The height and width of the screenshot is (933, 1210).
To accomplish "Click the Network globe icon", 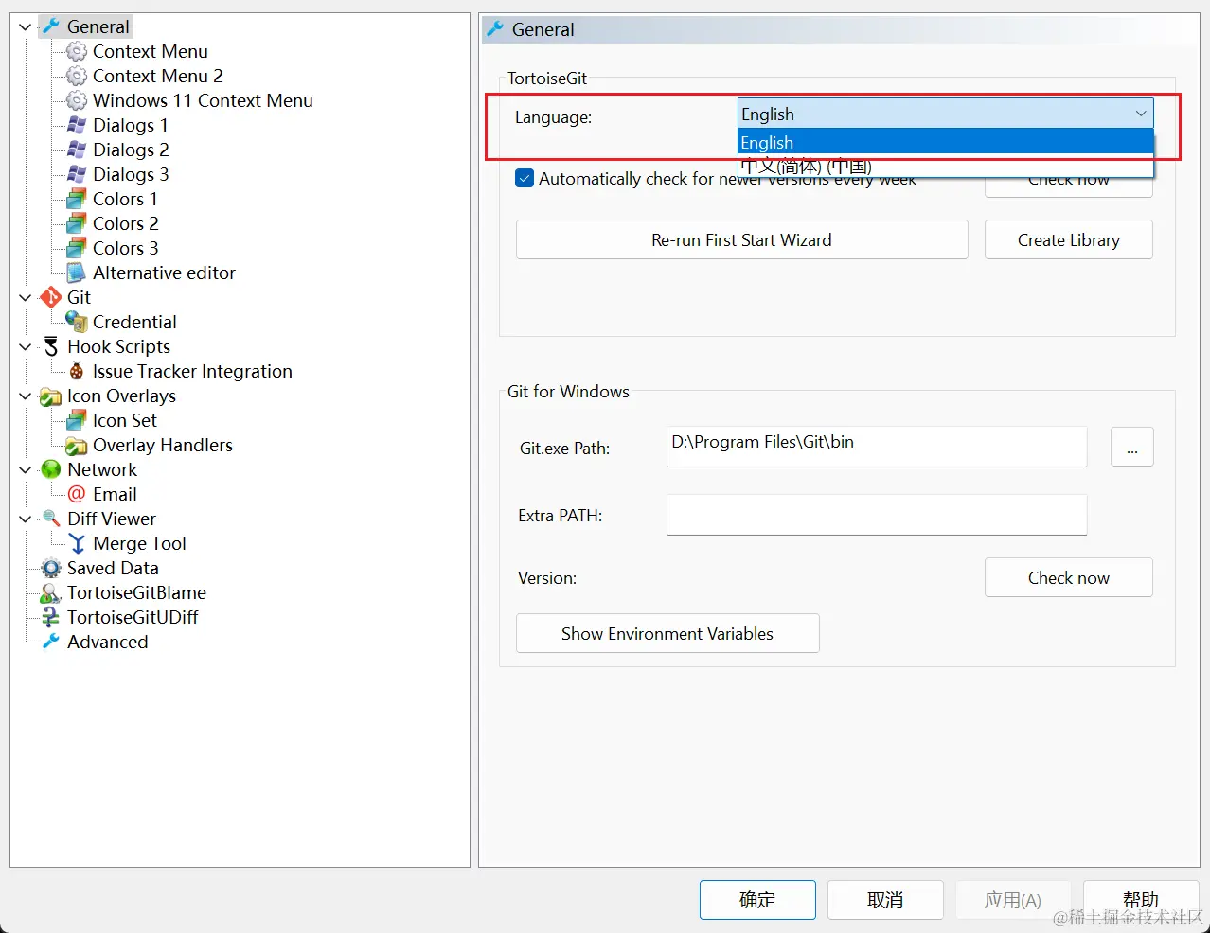I will tap(51, 469).
